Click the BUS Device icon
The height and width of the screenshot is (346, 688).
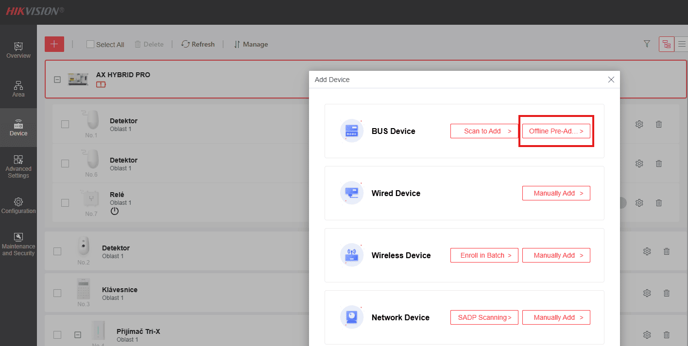click(352, 131)
